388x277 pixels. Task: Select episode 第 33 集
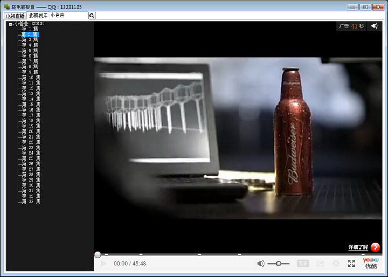pos(31,202)
